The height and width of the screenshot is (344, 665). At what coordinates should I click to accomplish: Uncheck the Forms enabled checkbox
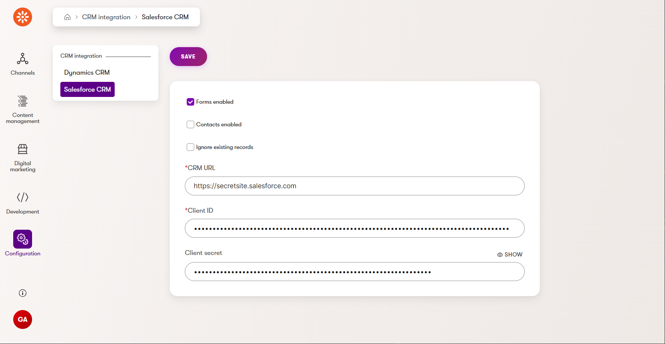tap(190, 102)
